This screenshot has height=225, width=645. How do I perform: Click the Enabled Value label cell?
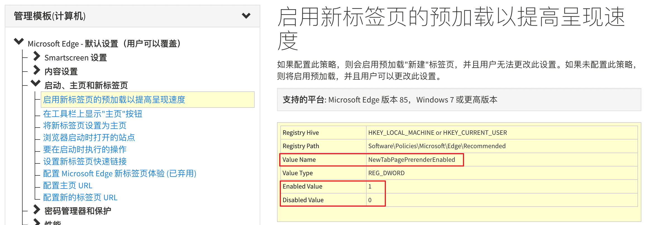pos(323,186)
